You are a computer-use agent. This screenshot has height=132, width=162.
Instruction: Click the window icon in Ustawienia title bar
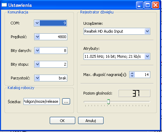(4, 5)
